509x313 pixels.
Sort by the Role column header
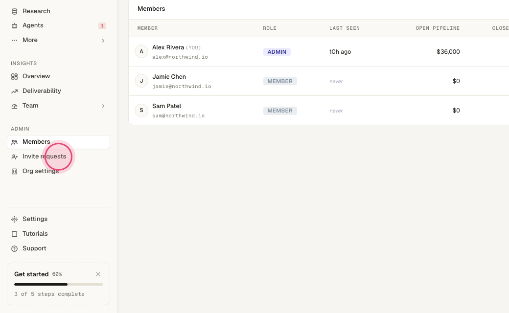(x=270, y=28)
